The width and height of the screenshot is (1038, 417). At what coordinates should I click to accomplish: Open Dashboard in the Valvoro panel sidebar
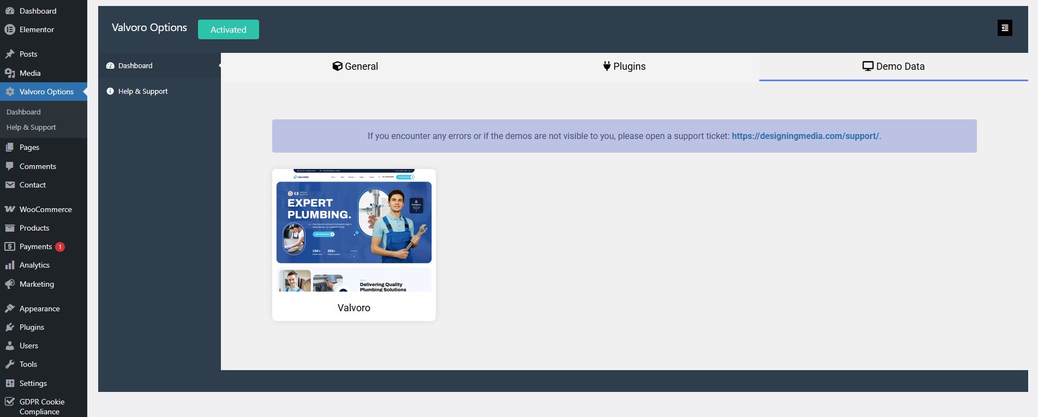pos(135,66)
